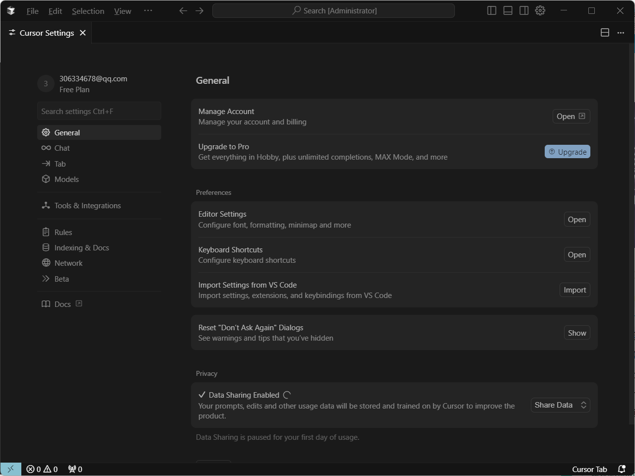Click the warnings count in status bar
This screenshot has height=476, width=635.
coord(51,469)
